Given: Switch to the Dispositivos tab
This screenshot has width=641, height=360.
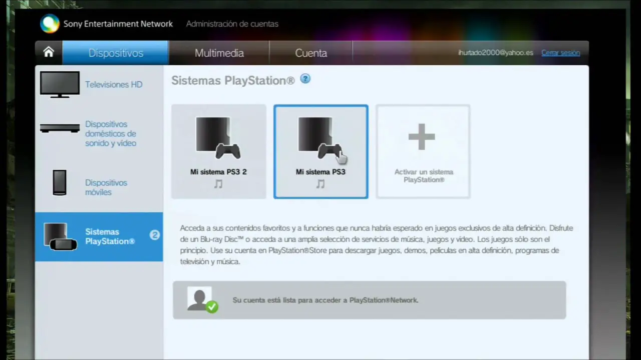Looking at the screenshot, I should pyautogui.click(x=116, y=52).
